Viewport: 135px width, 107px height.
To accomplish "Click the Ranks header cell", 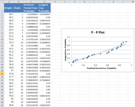I will (18, 8).
